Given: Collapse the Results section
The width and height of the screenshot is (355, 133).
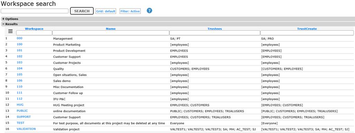Looking at the screenshot, I should click(x=10, y=24).
